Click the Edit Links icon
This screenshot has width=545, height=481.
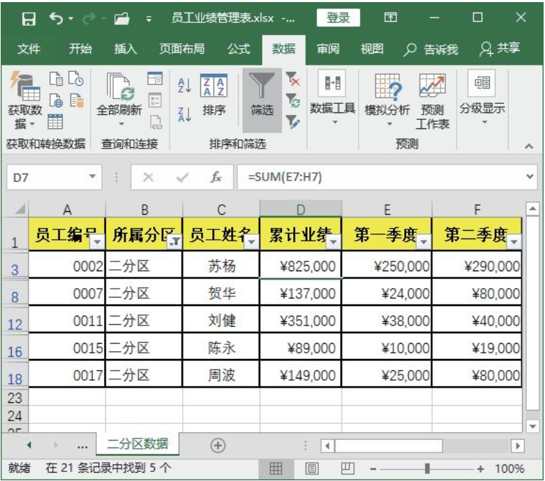(x=156, y=122)
